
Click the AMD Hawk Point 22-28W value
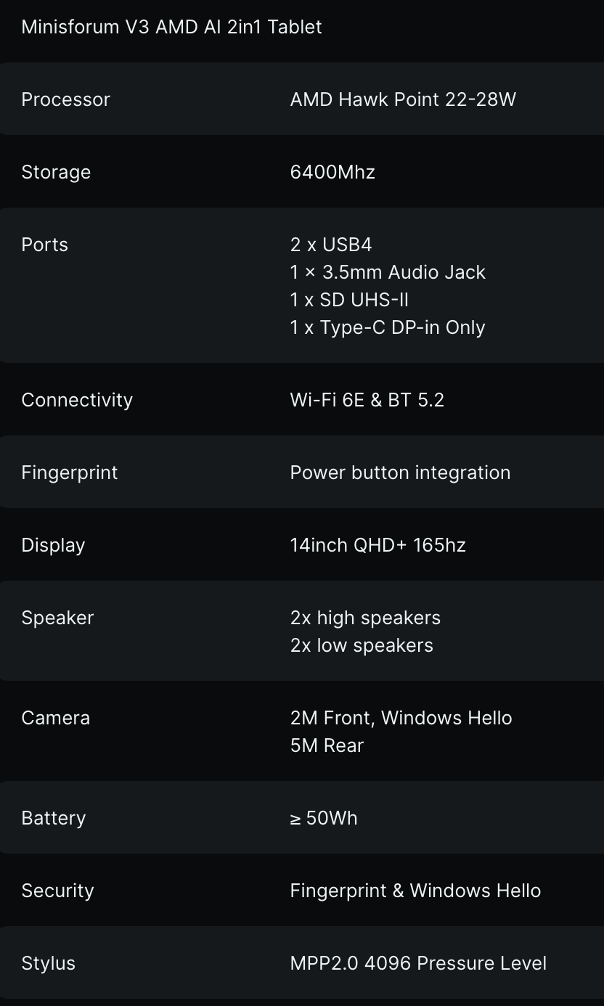pos(403,99)
